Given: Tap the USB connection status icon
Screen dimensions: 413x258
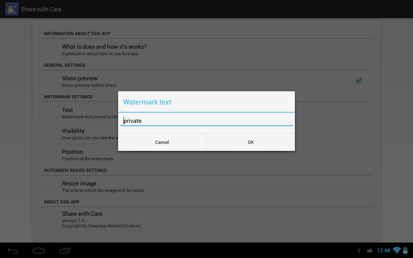Looking at the screenshot, I should [x=359, y=251].
